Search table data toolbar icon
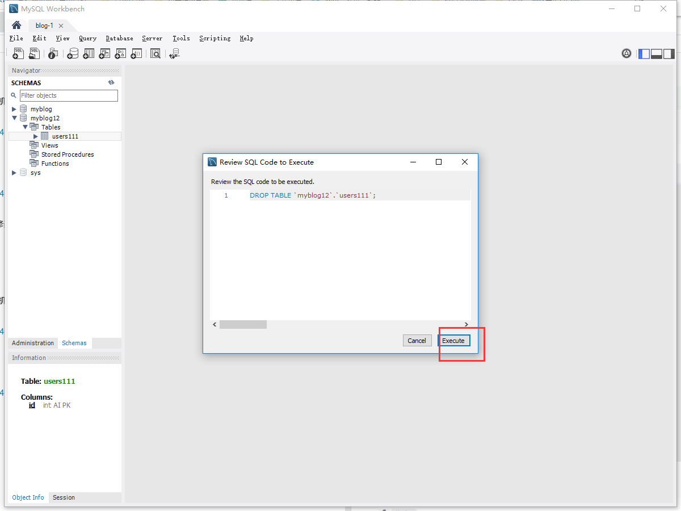 155,53
